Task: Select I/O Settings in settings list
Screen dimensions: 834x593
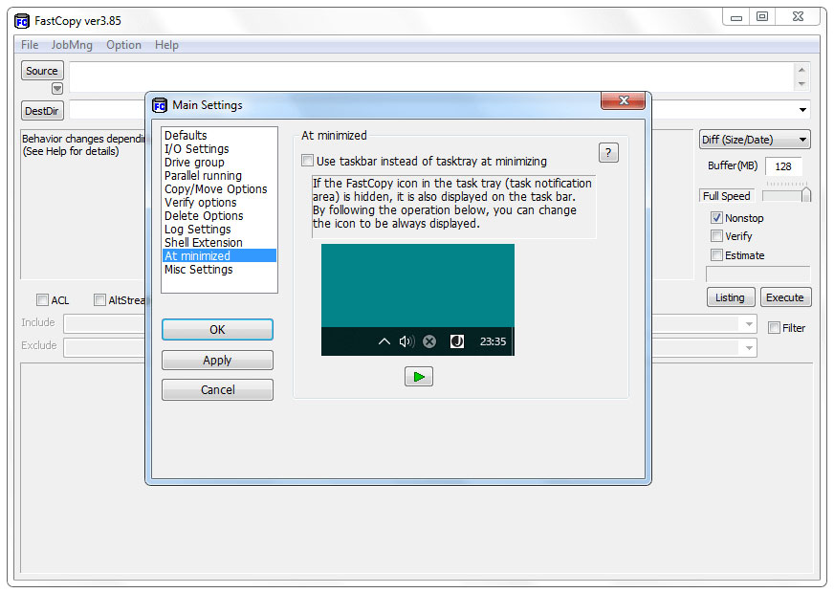Action: tap(219, 149)
